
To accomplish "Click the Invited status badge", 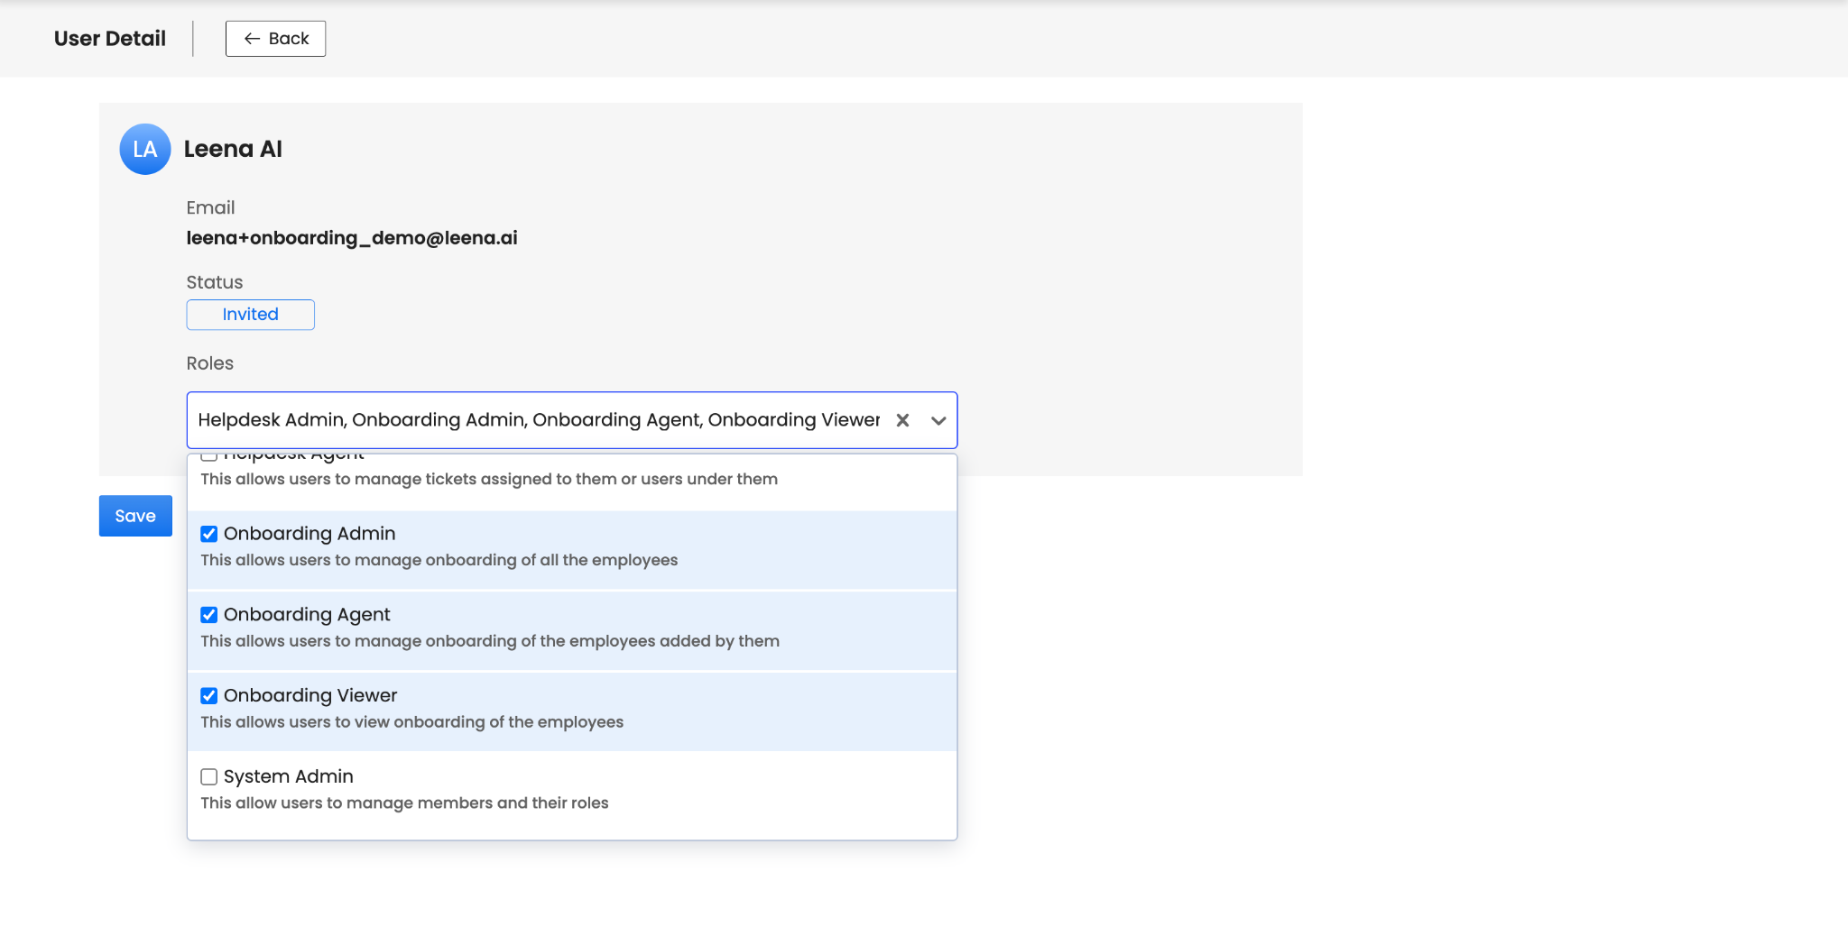I will pyautogui.click(x=251, y=315).
